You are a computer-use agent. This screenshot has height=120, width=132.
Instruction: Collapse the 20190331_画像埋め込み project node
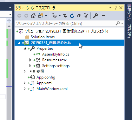coord(19,43)
